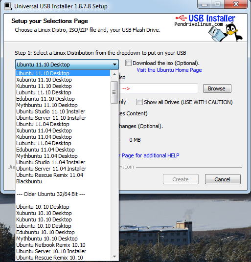
Task: Click the installer icon in the title bar
Action: coord(8,6)
